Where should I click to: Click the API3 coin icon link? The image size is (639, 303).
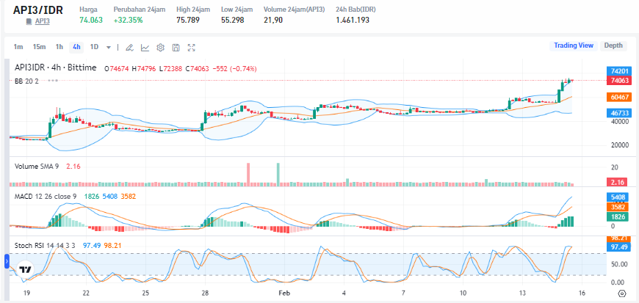pos(29,21)
